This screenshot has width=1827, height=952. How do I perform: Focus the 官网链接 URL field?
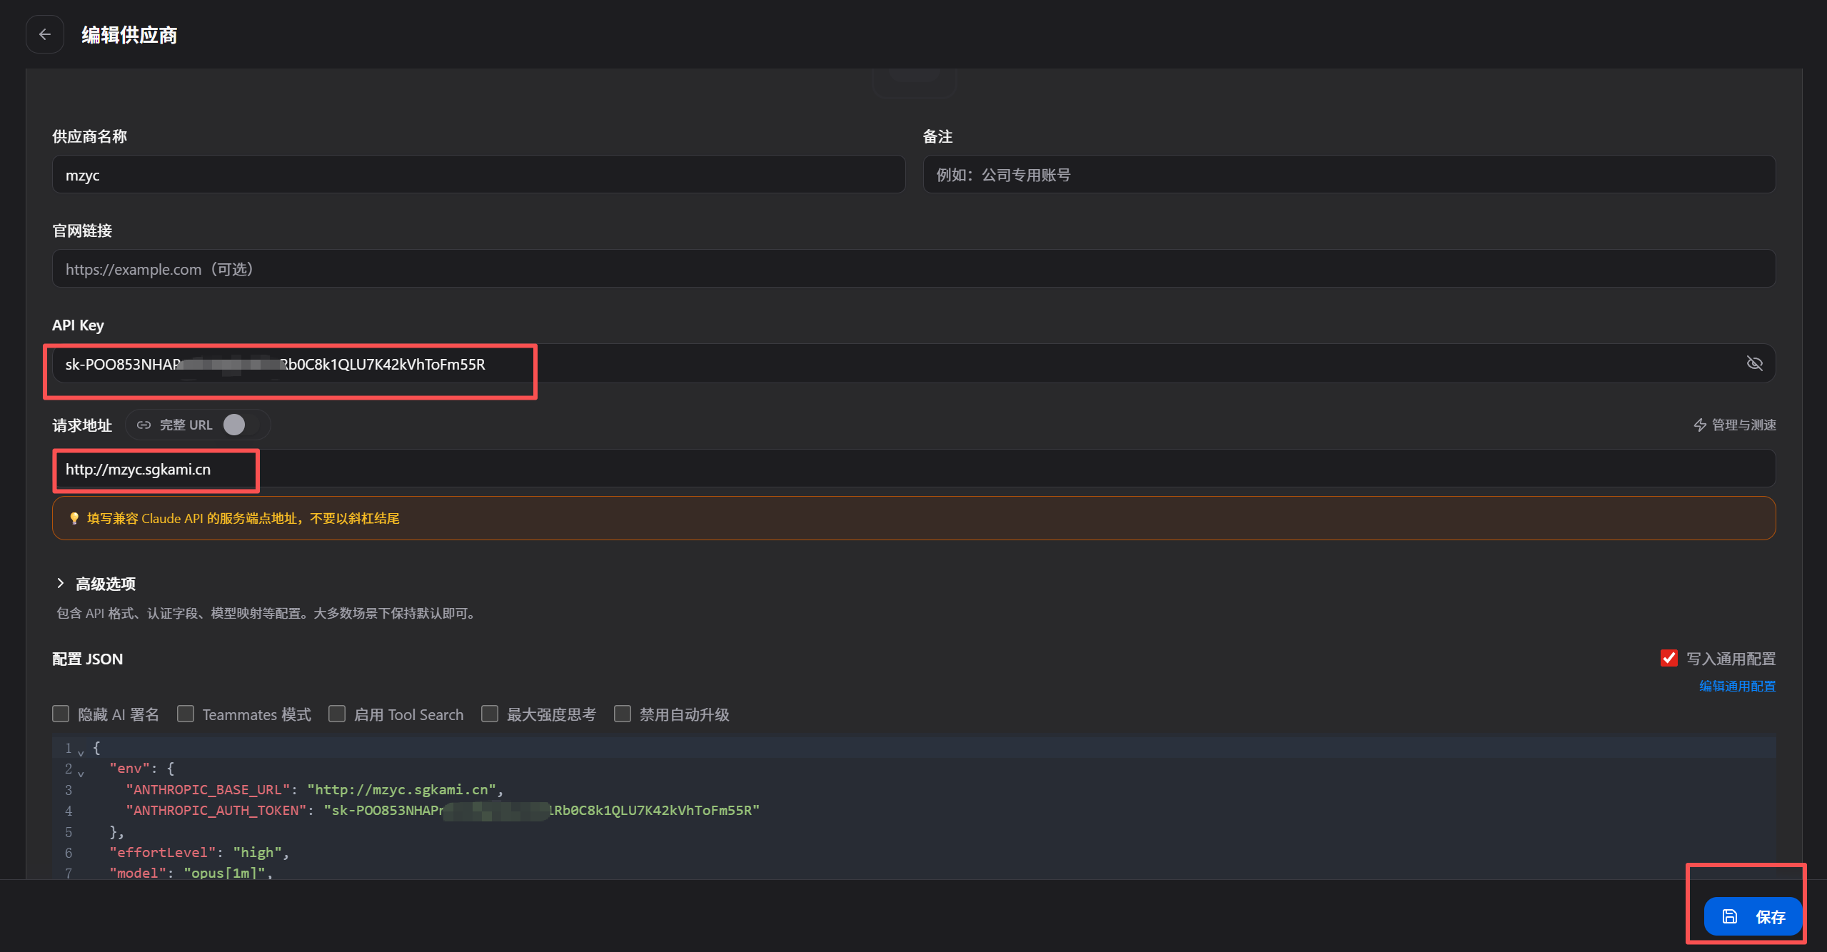(x=914, y=269)
